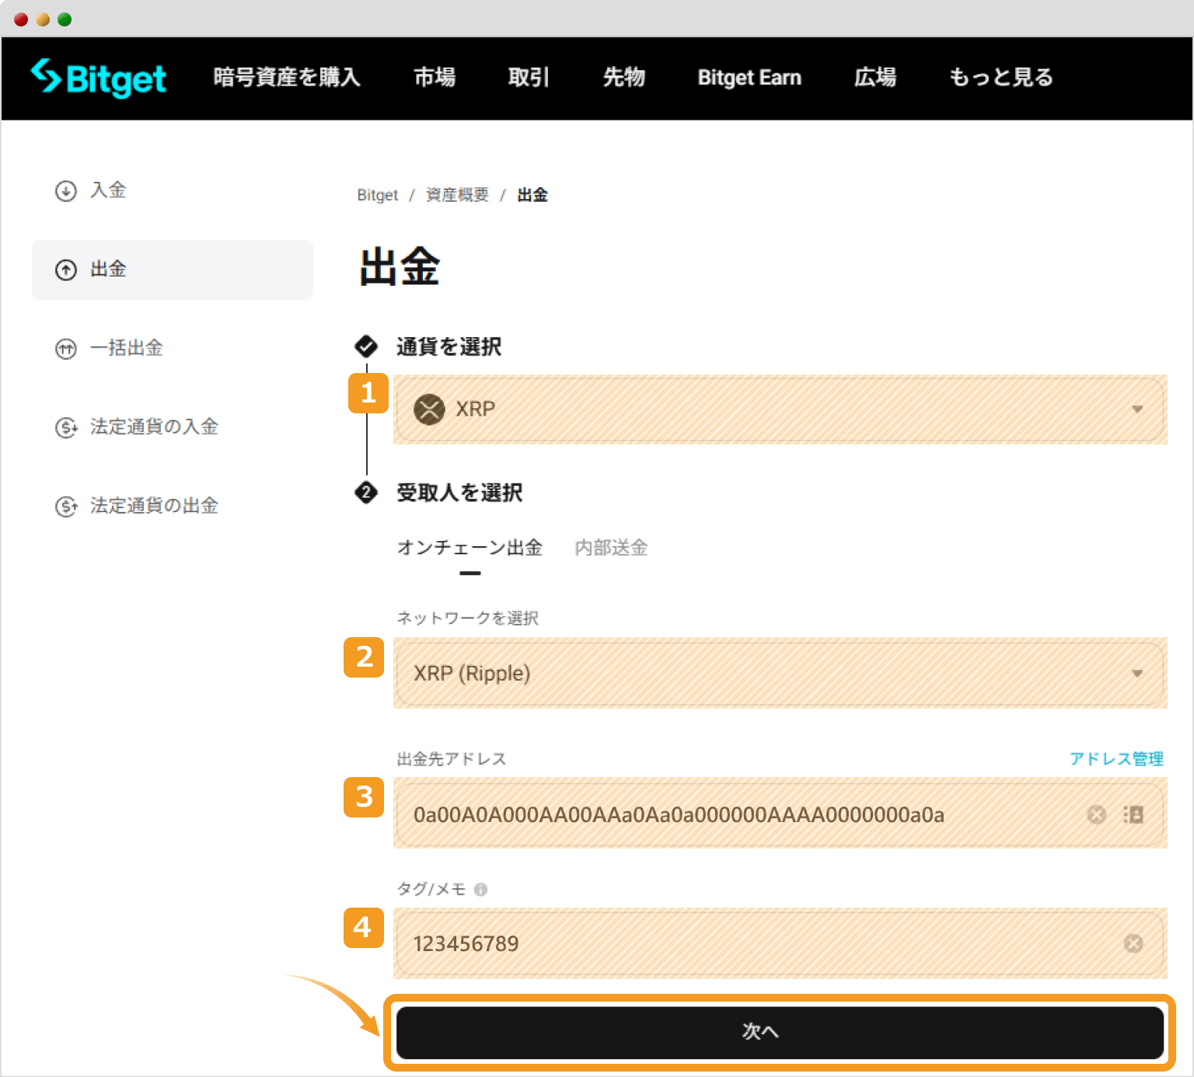
Task: Open the XRP currency dropdown
Action: [x=1137, y=410]
